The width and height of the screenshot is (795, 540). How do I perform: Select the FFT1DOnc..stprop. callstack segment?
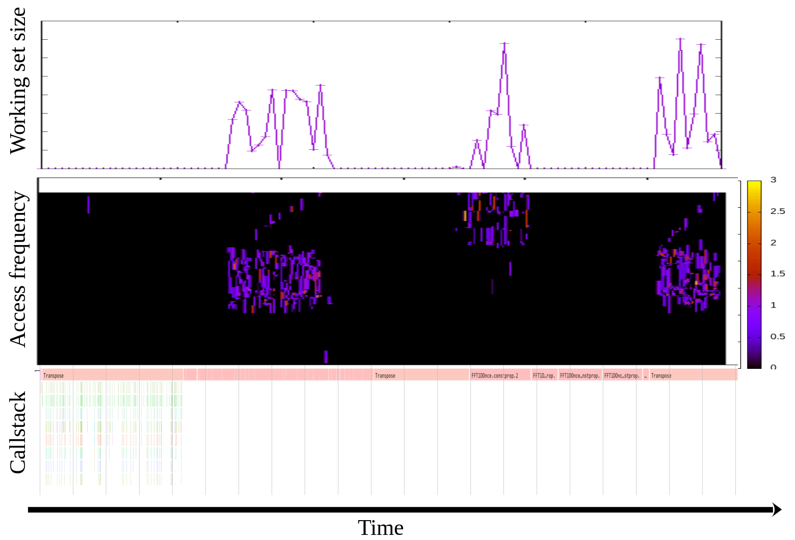pos(623,375)
